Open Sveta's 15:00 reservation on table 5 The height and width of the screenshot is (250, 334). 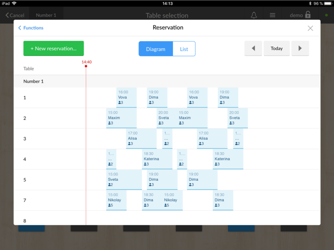tap(124, 180)
